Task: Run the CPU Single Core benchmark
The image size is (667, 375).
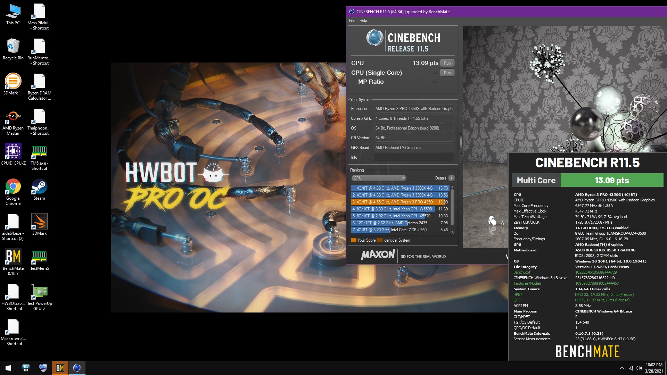Action: pyautogui.click(x=447, y=73)
